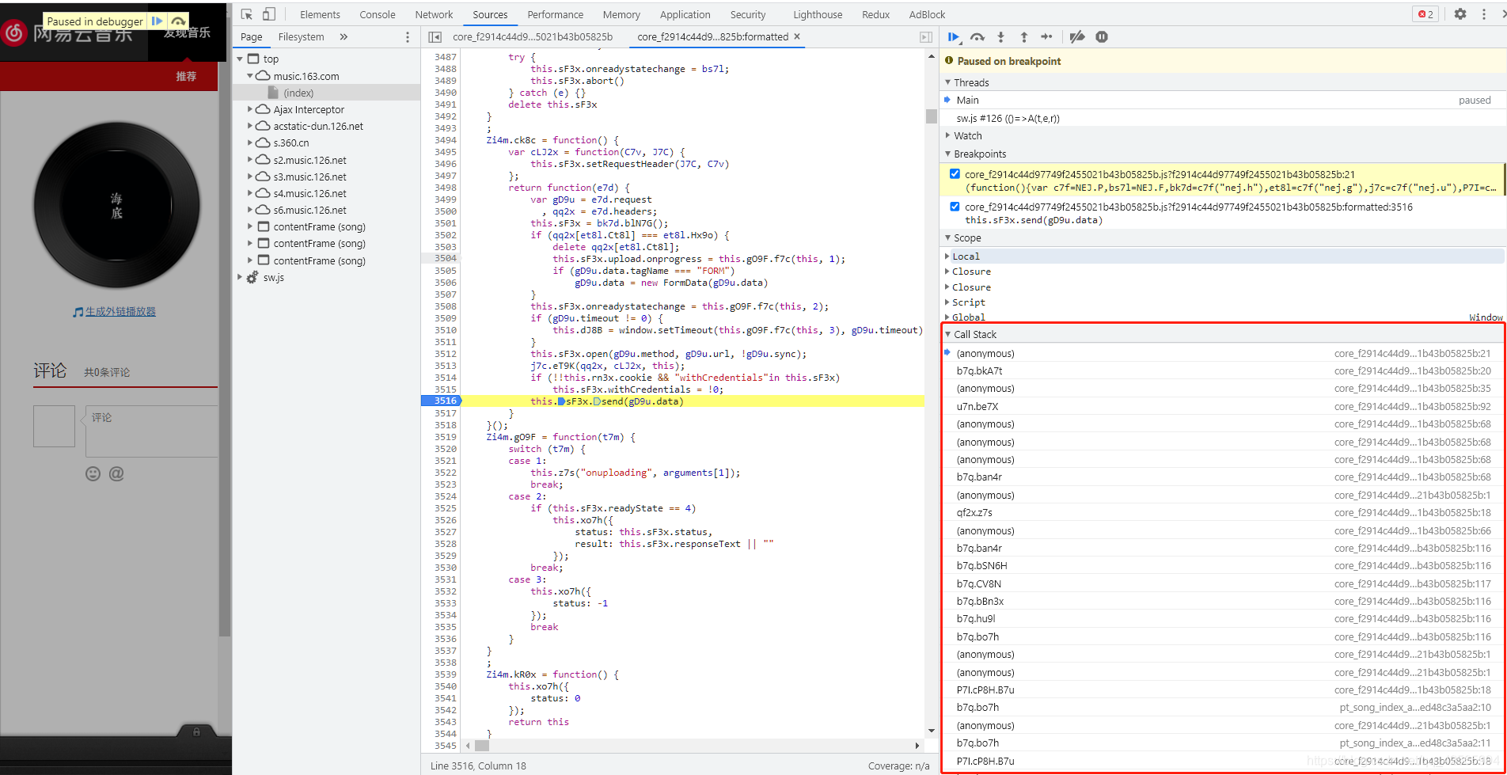Toggle pause on exceptions icon
Viewport: 1507px width, 775px height.
1101,36
